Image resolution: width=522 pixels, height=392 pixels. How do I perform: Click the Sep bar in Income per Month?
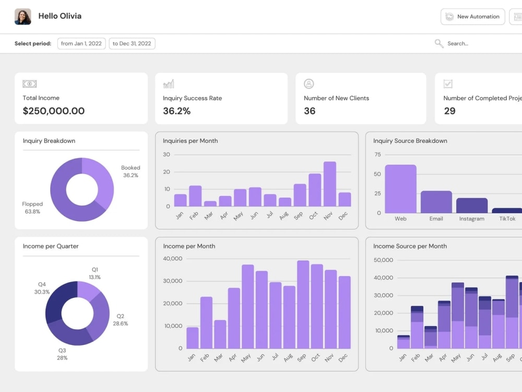coord(303,305)
